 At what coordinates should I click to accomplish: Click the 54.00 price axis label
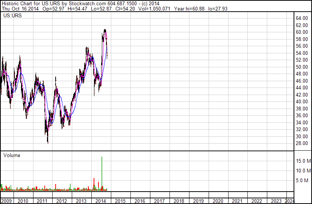[x=302, y=53]
